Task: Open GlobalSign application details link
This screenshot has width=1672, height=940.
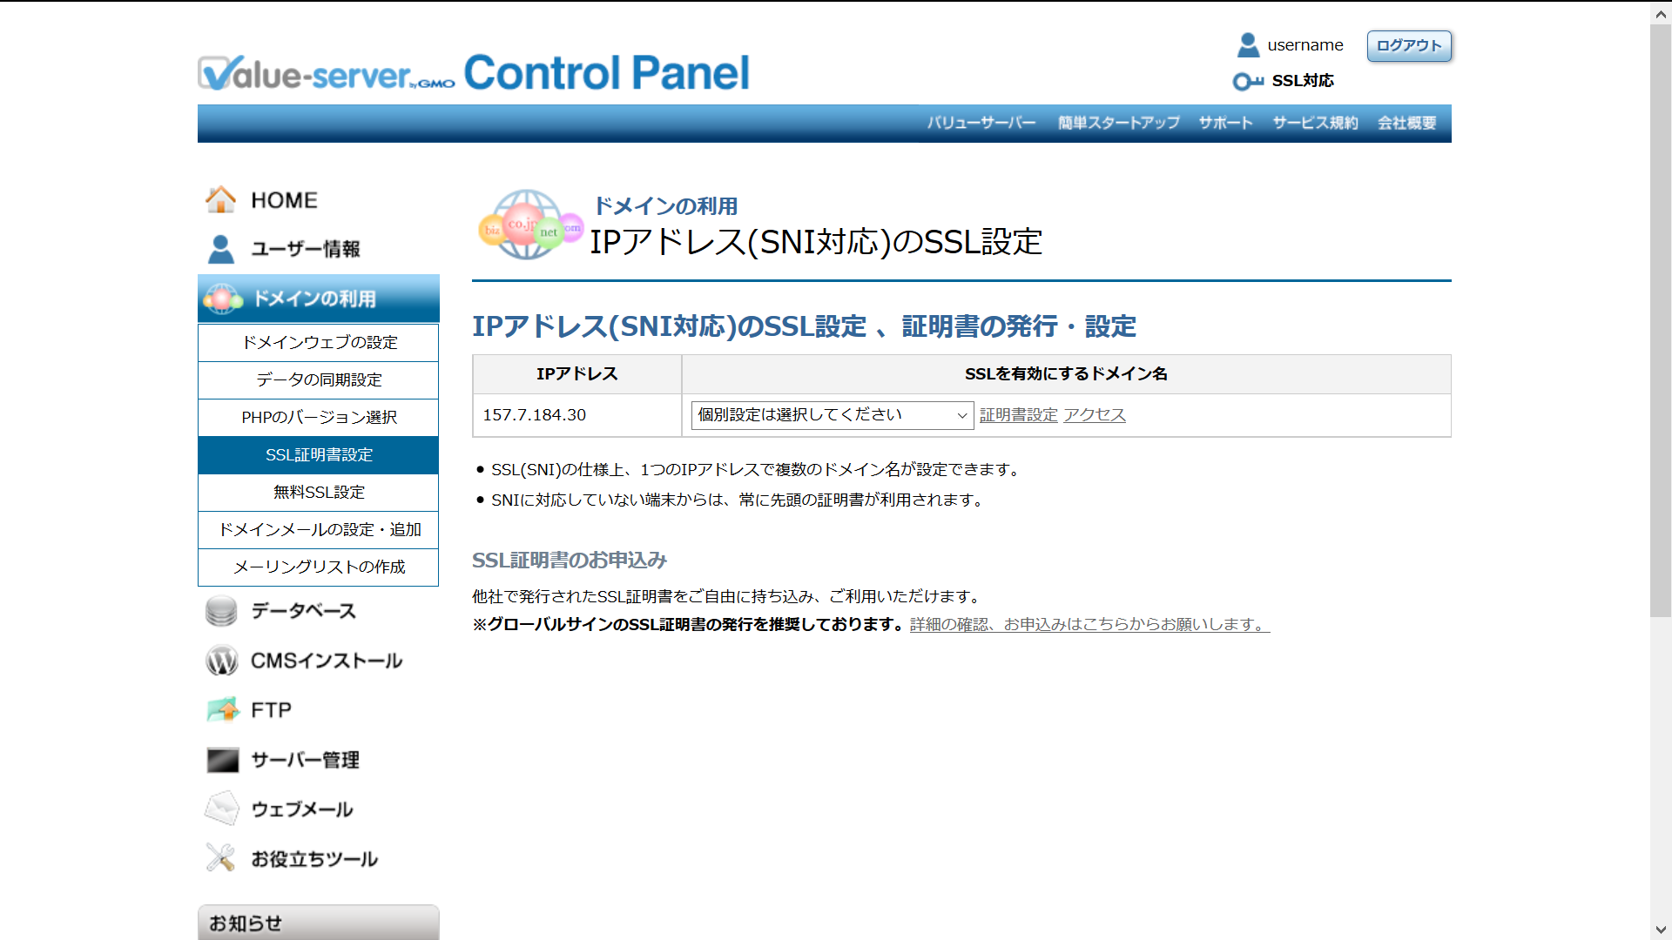Action: point(1089,625)
